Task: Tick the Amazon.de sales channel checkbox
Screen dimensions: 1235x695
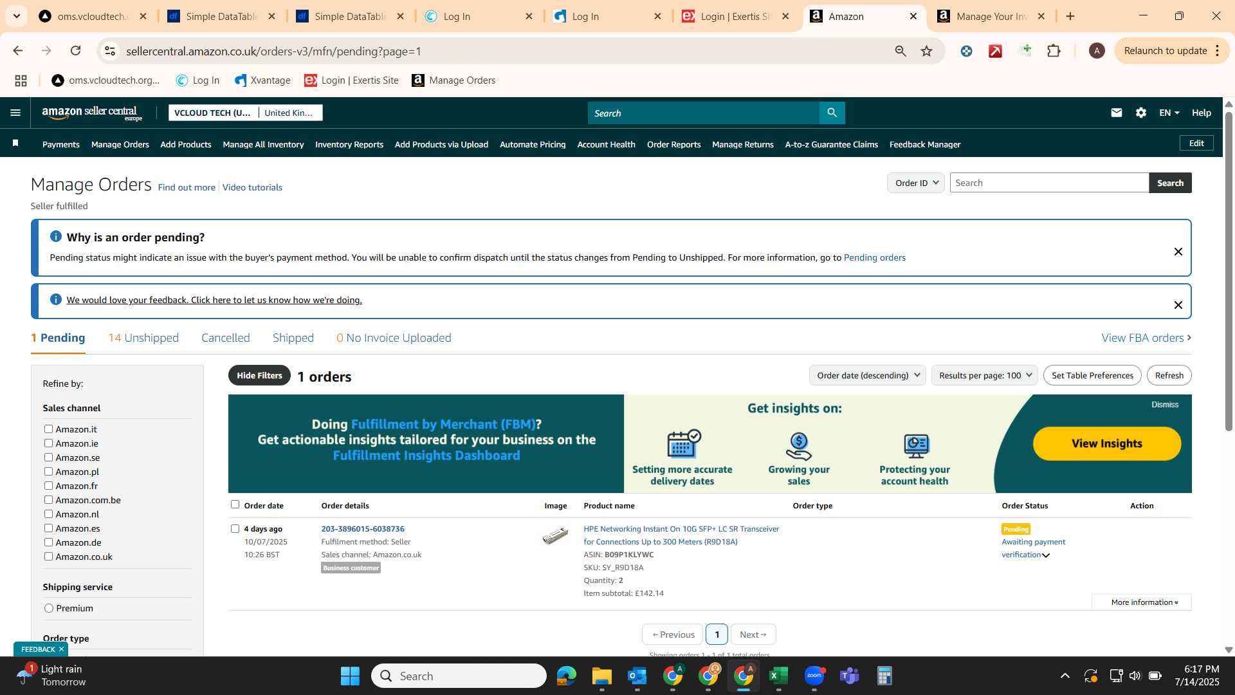Action: pos(48,542)
